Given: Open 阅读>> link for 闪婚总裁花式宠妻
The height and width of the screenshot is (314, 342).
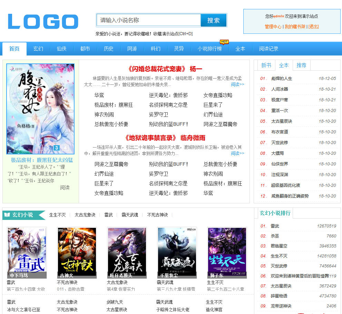Looking at the screenshot, I should coord(237,84).
